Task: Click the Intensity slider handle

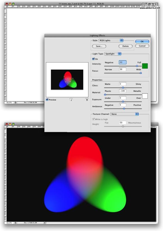Action: click(137, 66)
